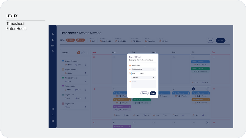Click Tuesday Project Chronos 2.5 overtime card

142,101
